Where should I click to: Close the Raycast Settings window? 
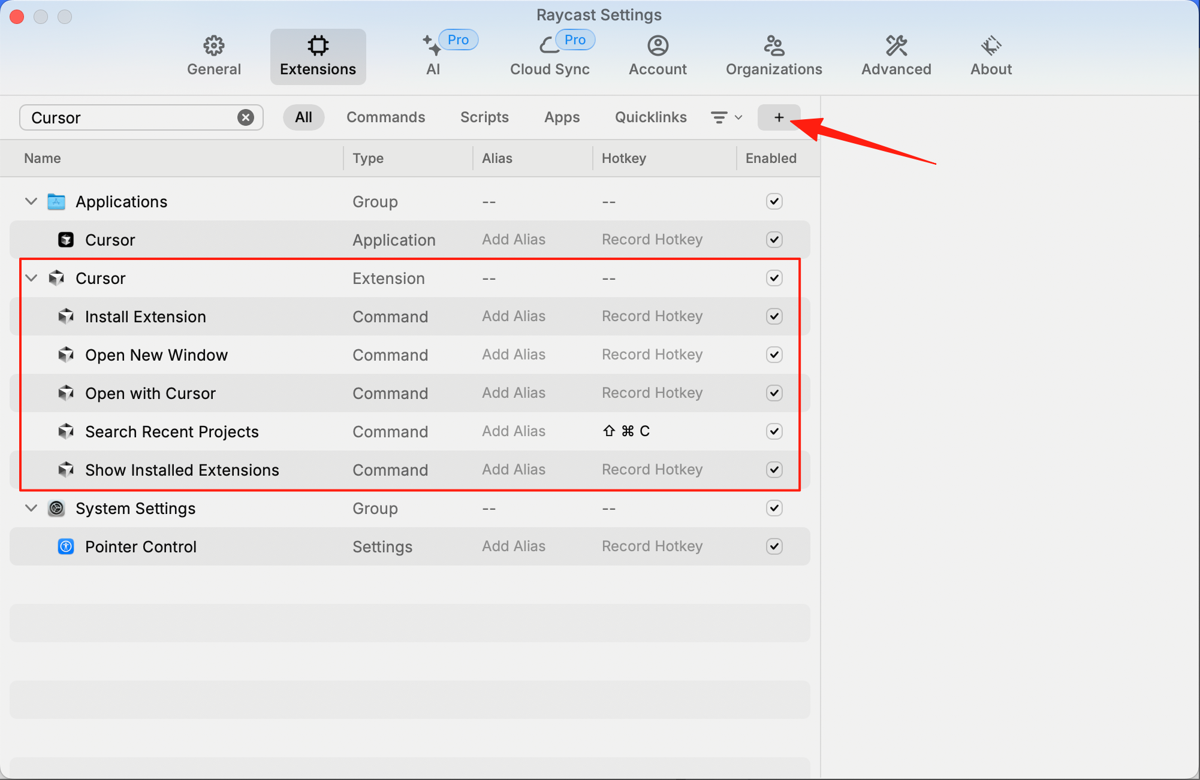coord(17,17)
